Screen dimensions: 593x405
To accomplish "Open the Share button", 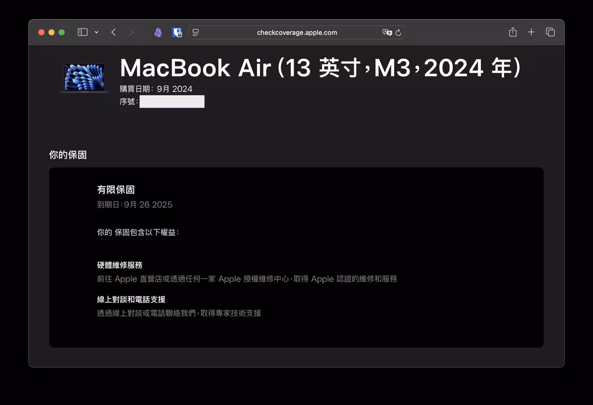I will [513, 32].
